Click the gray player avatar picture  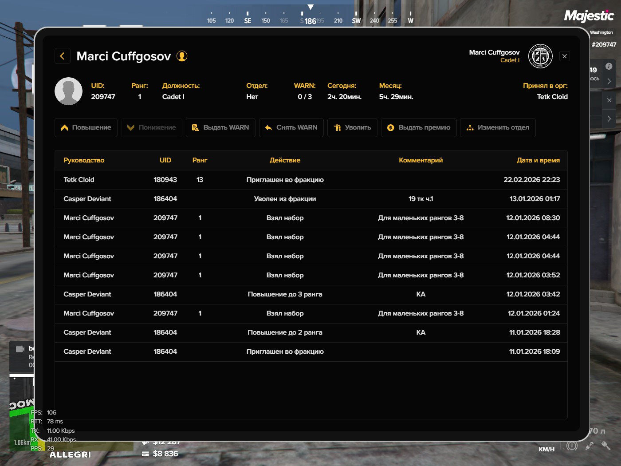point(68,91)
